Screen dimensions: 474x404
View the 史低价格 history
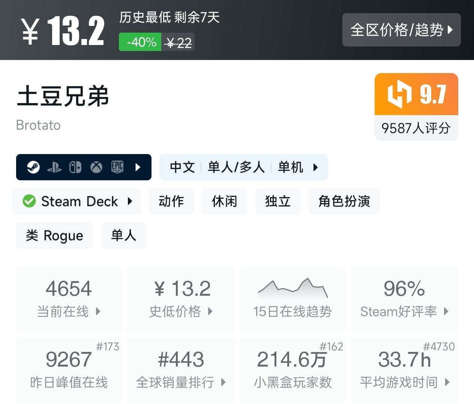click(x=181, y=299)
